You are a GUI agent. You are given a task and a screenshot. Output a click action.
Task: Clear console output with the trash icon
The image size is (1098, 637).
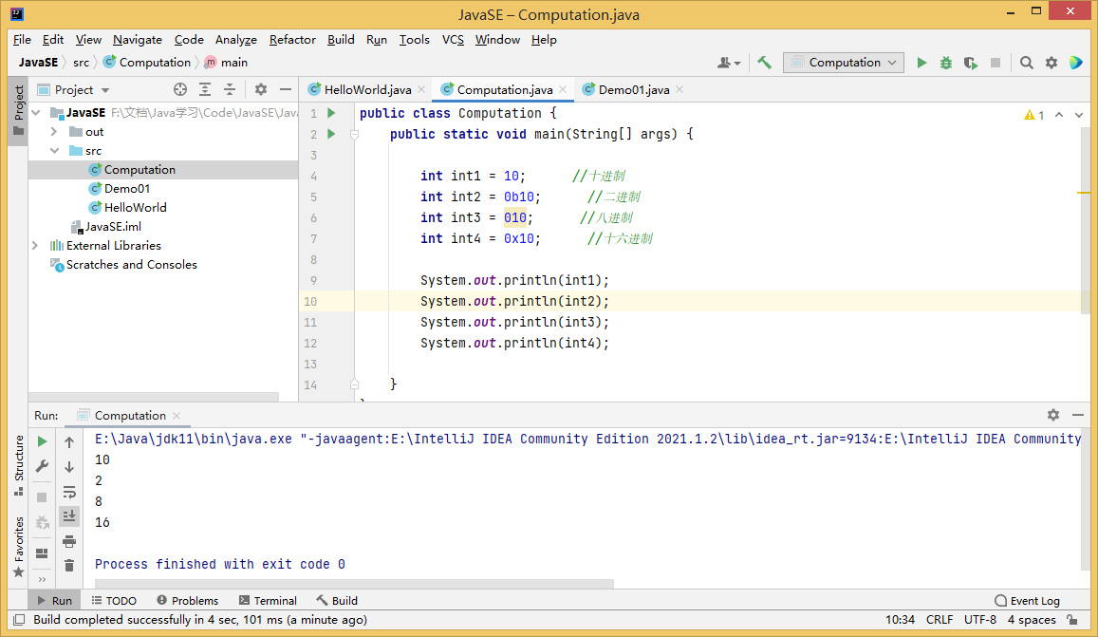[x=69, y=565]
